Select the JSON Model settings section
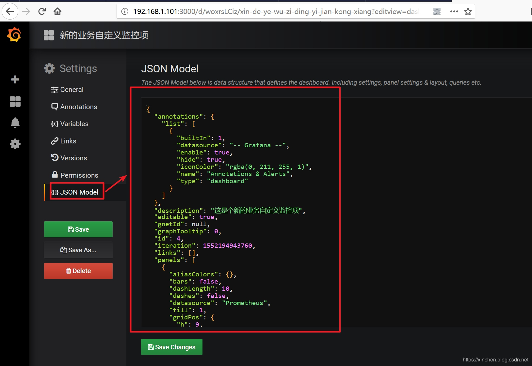 tap(75, 192)
